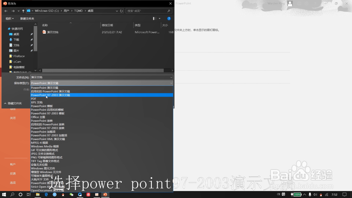Viewport: 352px width, 198px height.
Task: Open the dialog help icon
Action: click(x=169, y=18)
